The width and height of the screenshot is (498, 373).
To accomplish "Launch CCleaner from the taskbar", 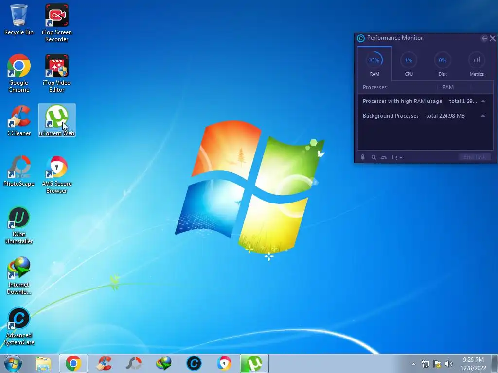I will pos(104,363).
